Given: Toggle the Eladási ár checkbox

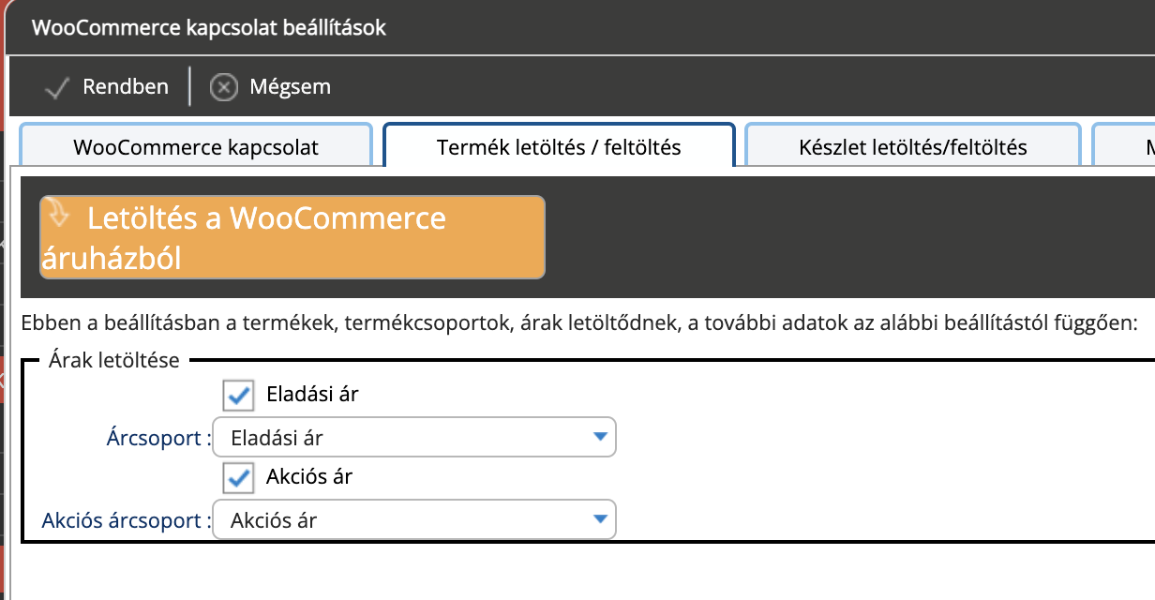Looking at the screenshot, I should pos(238,395).
